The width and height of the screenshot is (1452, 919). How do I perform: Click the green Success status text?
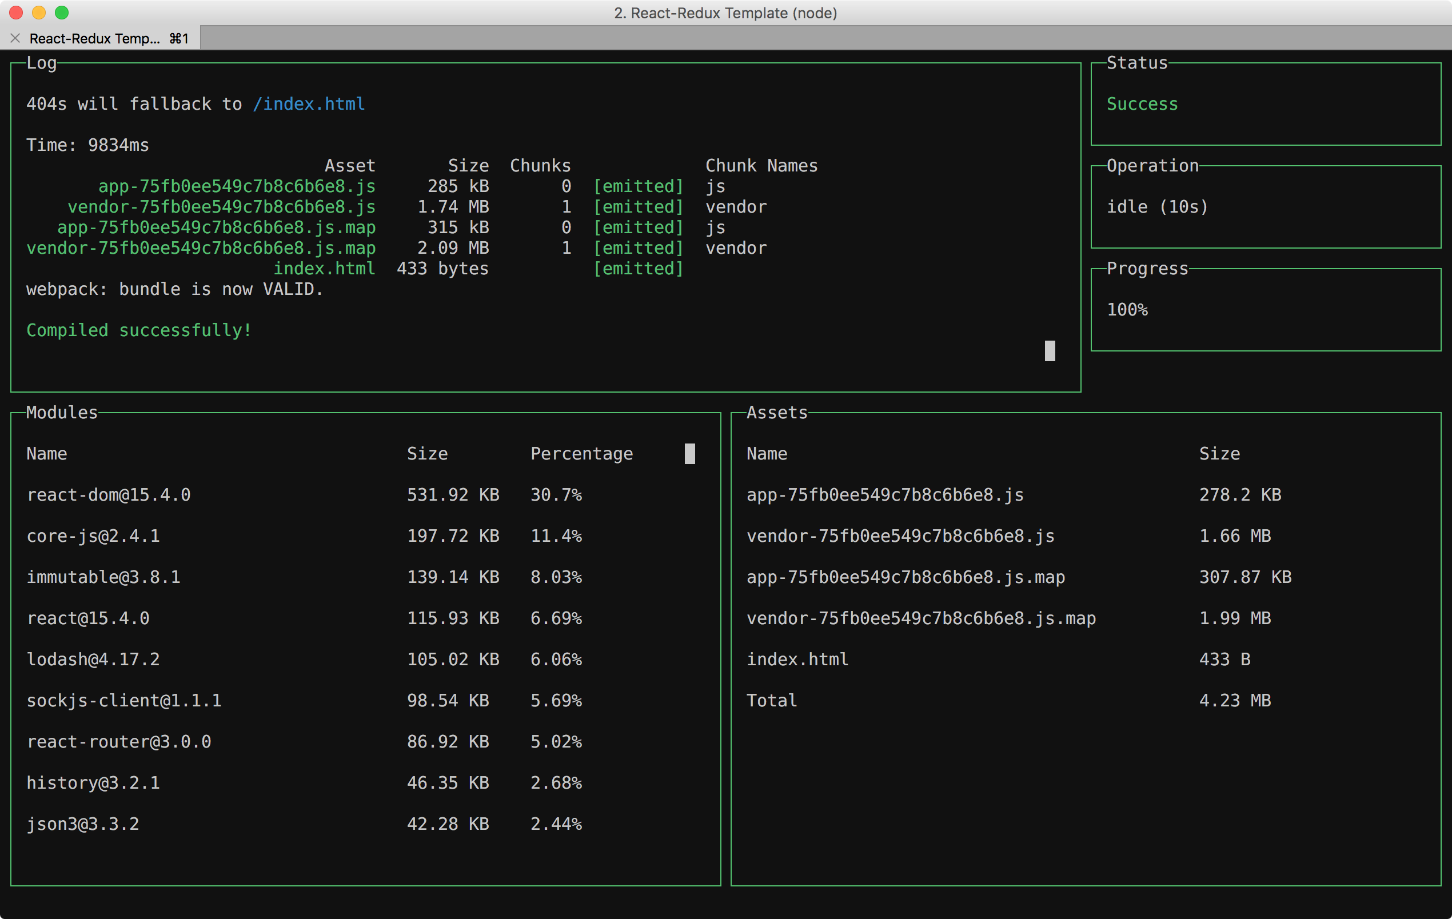(x=1142, y=103)
